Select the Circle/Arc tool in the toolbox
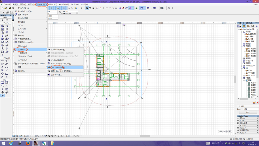Image resolution: width=259 pixels, height=146 pixels. 2,74
